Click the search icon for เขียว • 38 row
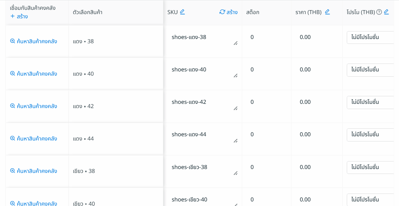Screen dimensions: 399x206 coord(13,171)
